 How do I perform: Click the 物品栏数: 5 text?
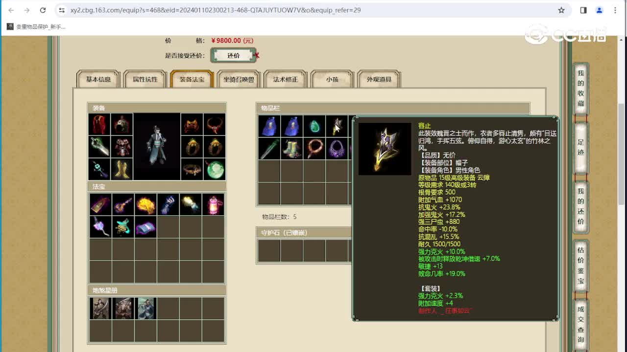[279, 217]
